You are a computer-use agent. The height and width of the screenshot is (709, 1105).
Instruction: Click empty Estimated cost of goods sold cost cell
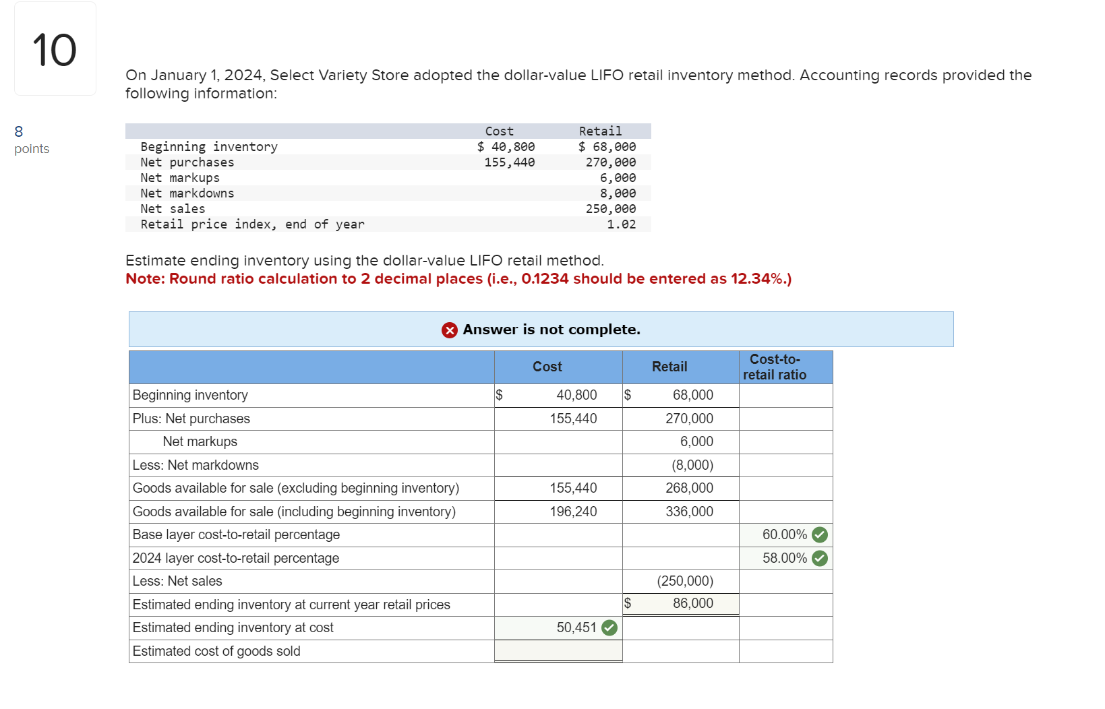558,651
